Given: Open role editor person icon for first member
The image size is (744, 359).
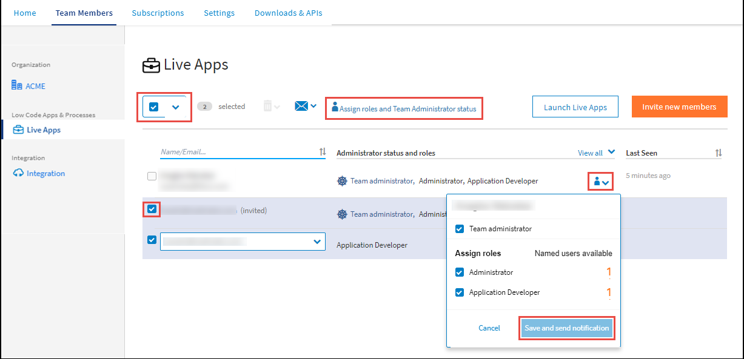Looking at the screenshot, I should point(597,181).
